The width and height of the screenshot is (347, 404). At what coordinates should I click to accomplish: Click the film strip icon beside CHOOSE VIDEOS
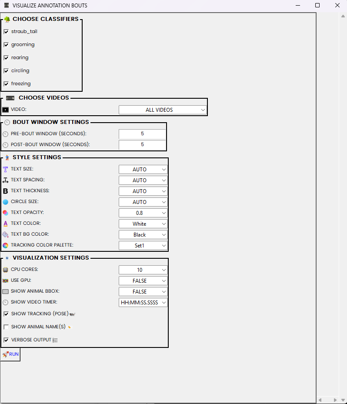click(10, 98)
